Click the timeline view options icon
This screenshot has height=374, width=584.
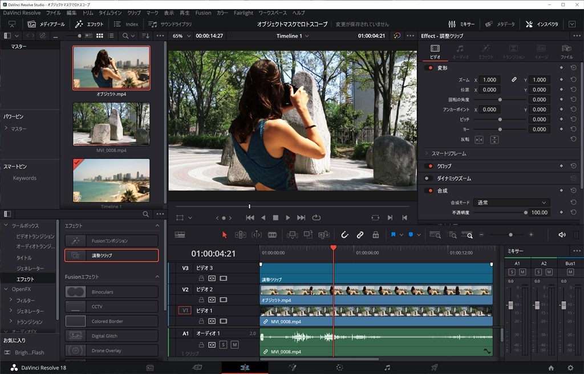click(180, 235)
